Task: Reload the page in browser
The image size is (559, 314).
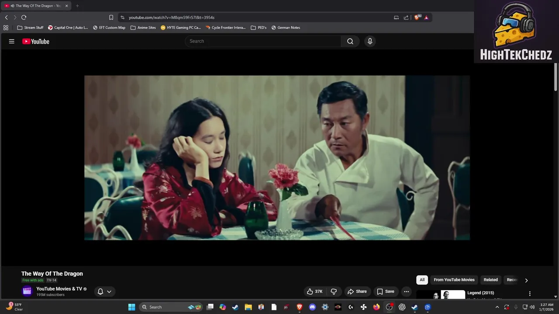Action: point(24,17)
